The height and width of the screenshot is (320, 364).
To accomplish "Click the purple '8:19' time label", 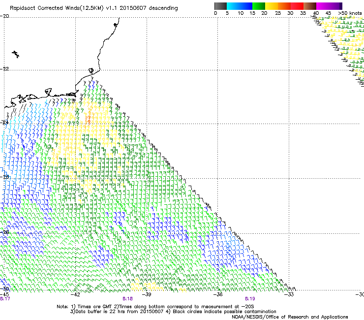I will (250, 299).
